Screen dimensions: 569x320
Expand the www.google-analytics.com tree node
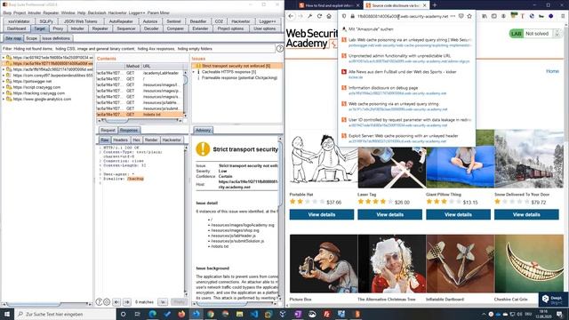pyautogui.click(x=4, y=99)
